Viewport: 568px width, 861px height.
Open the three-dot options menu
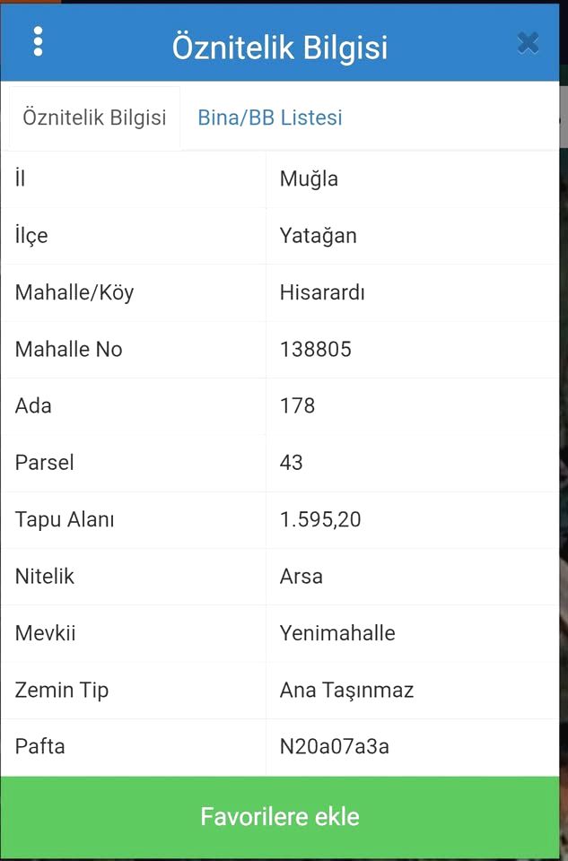tap(38, 41)
